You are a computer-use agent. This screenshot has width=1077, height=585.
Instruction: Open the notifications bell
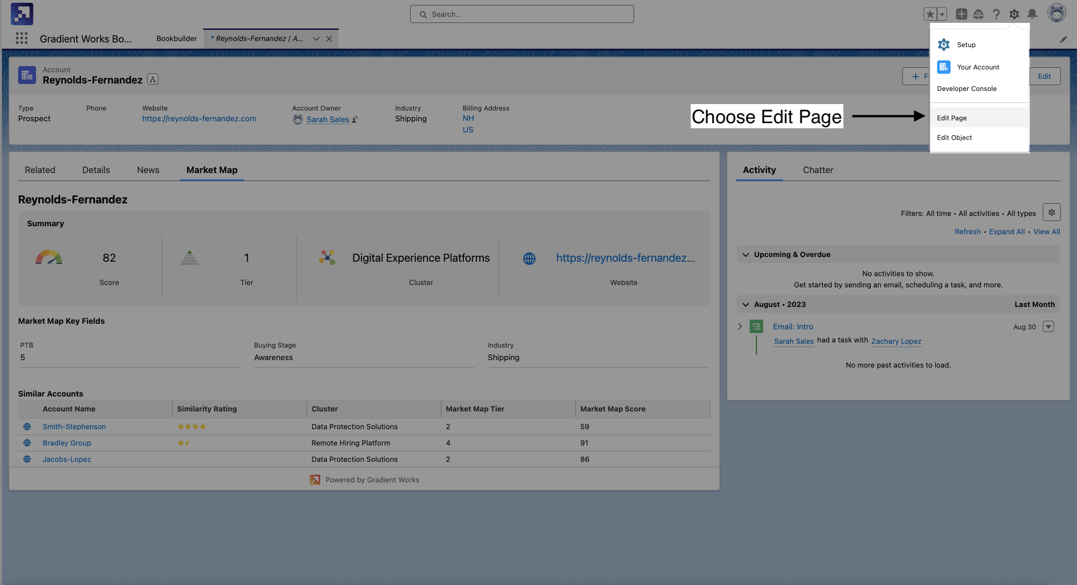click(1032, 14)
